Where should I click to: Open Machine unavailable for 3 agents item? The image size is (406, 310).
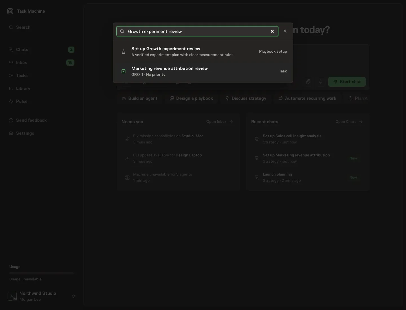click(178, 178)
